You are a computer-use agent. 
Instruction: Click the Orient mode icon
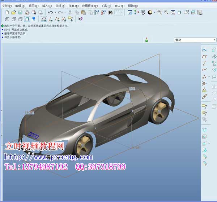143,12
